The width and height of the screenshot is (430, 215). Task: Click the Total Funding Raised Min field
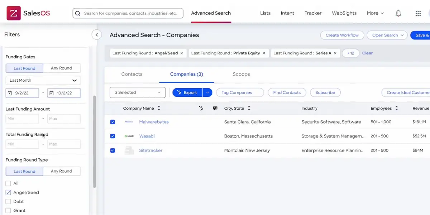(x=22, y=144)
